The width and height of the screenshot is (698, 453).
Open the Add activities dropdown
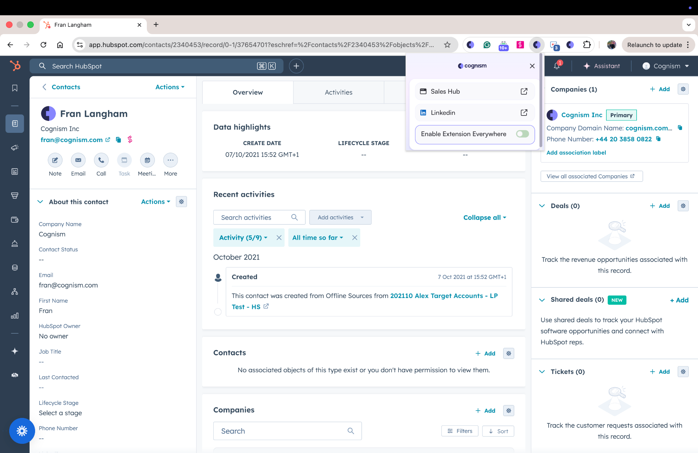(340, 217)
